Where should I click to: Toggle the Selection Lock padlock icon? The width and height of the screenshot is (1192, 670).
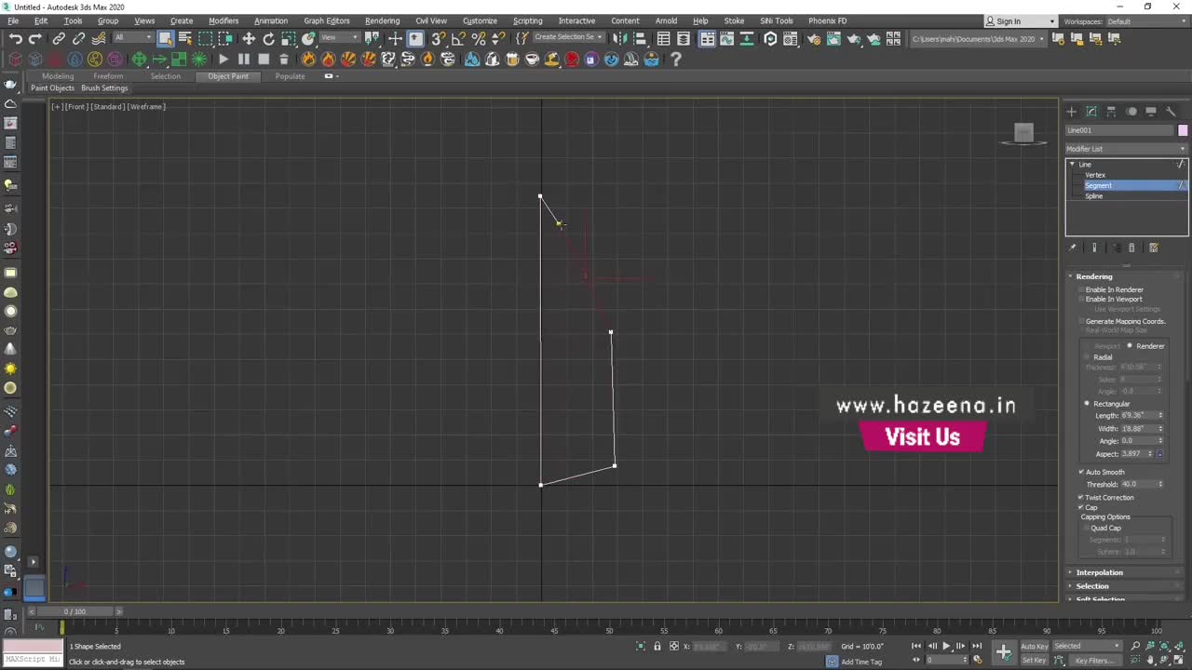[657, 646]
